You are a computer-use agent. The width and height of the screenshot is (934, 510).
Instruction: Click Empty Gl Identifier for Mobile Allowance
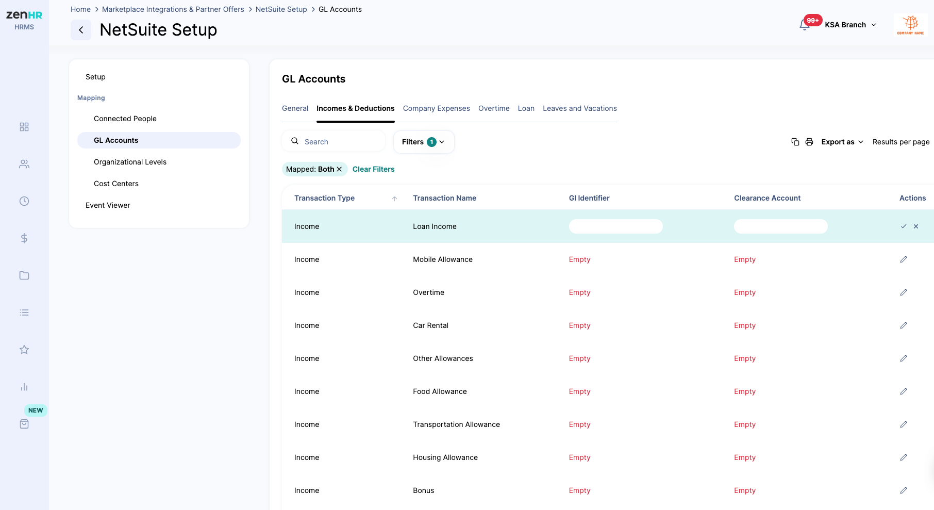point(579,259)
